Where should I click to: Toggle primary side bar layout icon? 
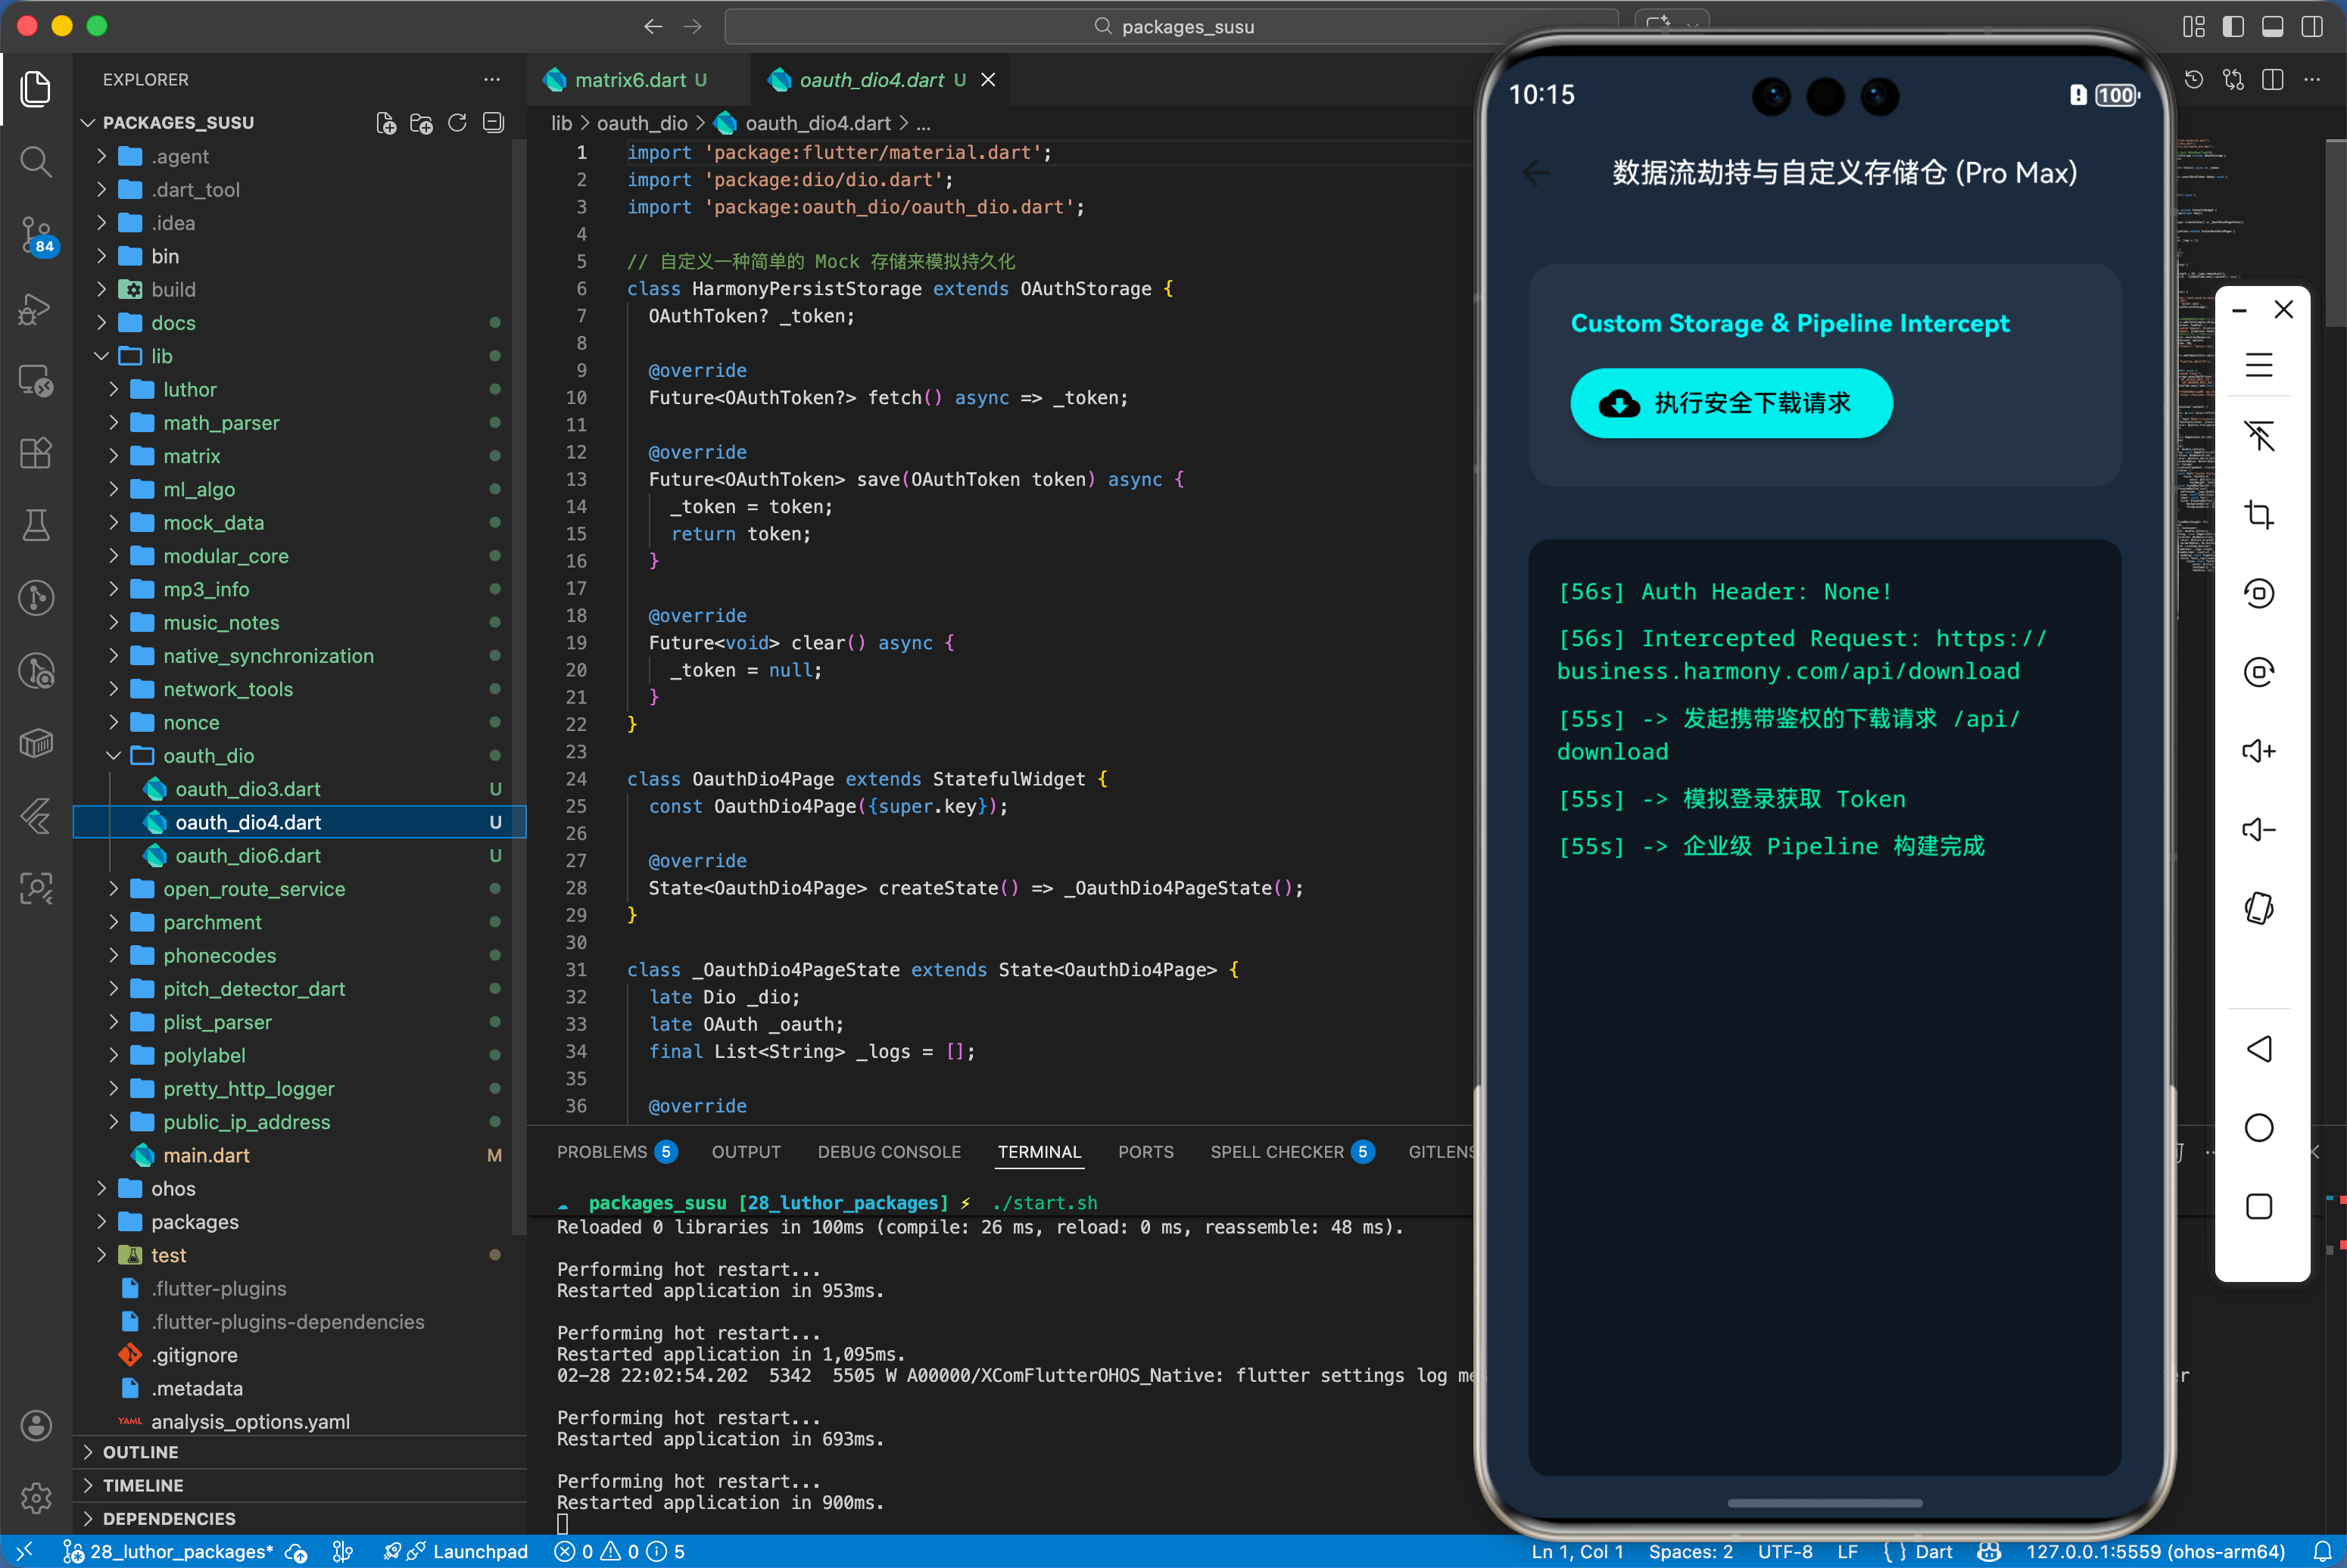point(2233,27)
